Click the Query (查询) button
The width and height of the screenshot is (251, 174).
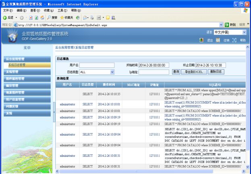click(x=176, y=72)
